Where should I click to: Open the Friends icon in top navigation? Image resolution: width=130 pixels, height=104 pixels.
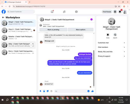point(64,12)
